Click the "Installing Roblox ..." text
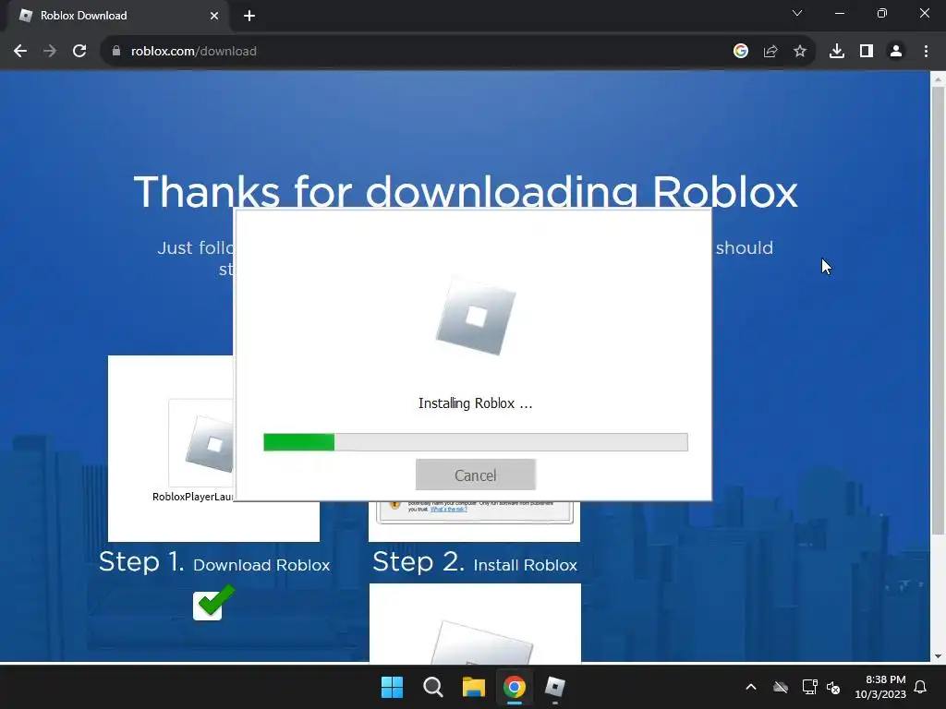 476,403
